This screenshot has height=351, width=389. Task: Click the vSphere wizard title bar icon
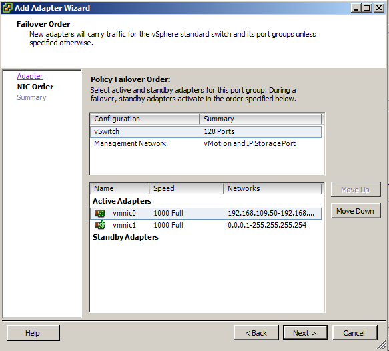[7, 8]
